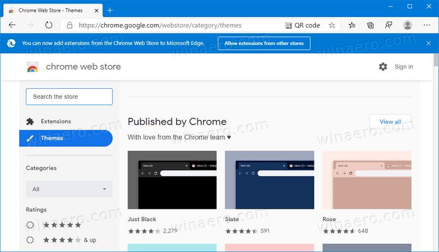Open the Extensions section in sidebar

click(x=56, y=122)
